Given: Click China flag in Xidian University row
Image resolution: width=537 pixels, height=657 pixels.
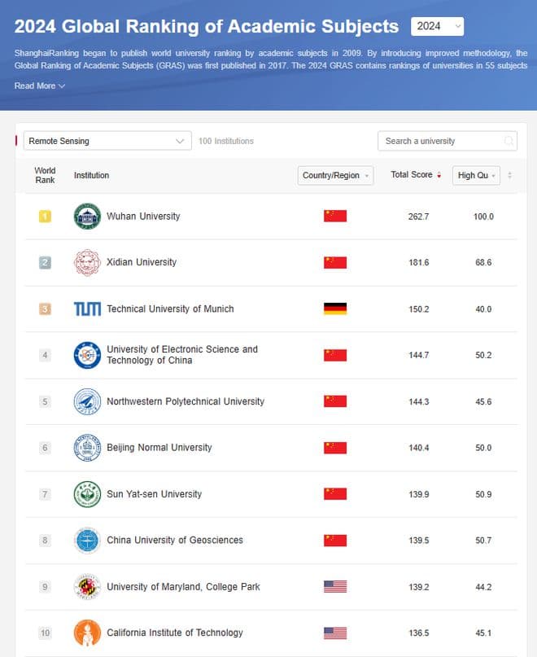Looking at the screenshot, I should (x=335, y=263).
